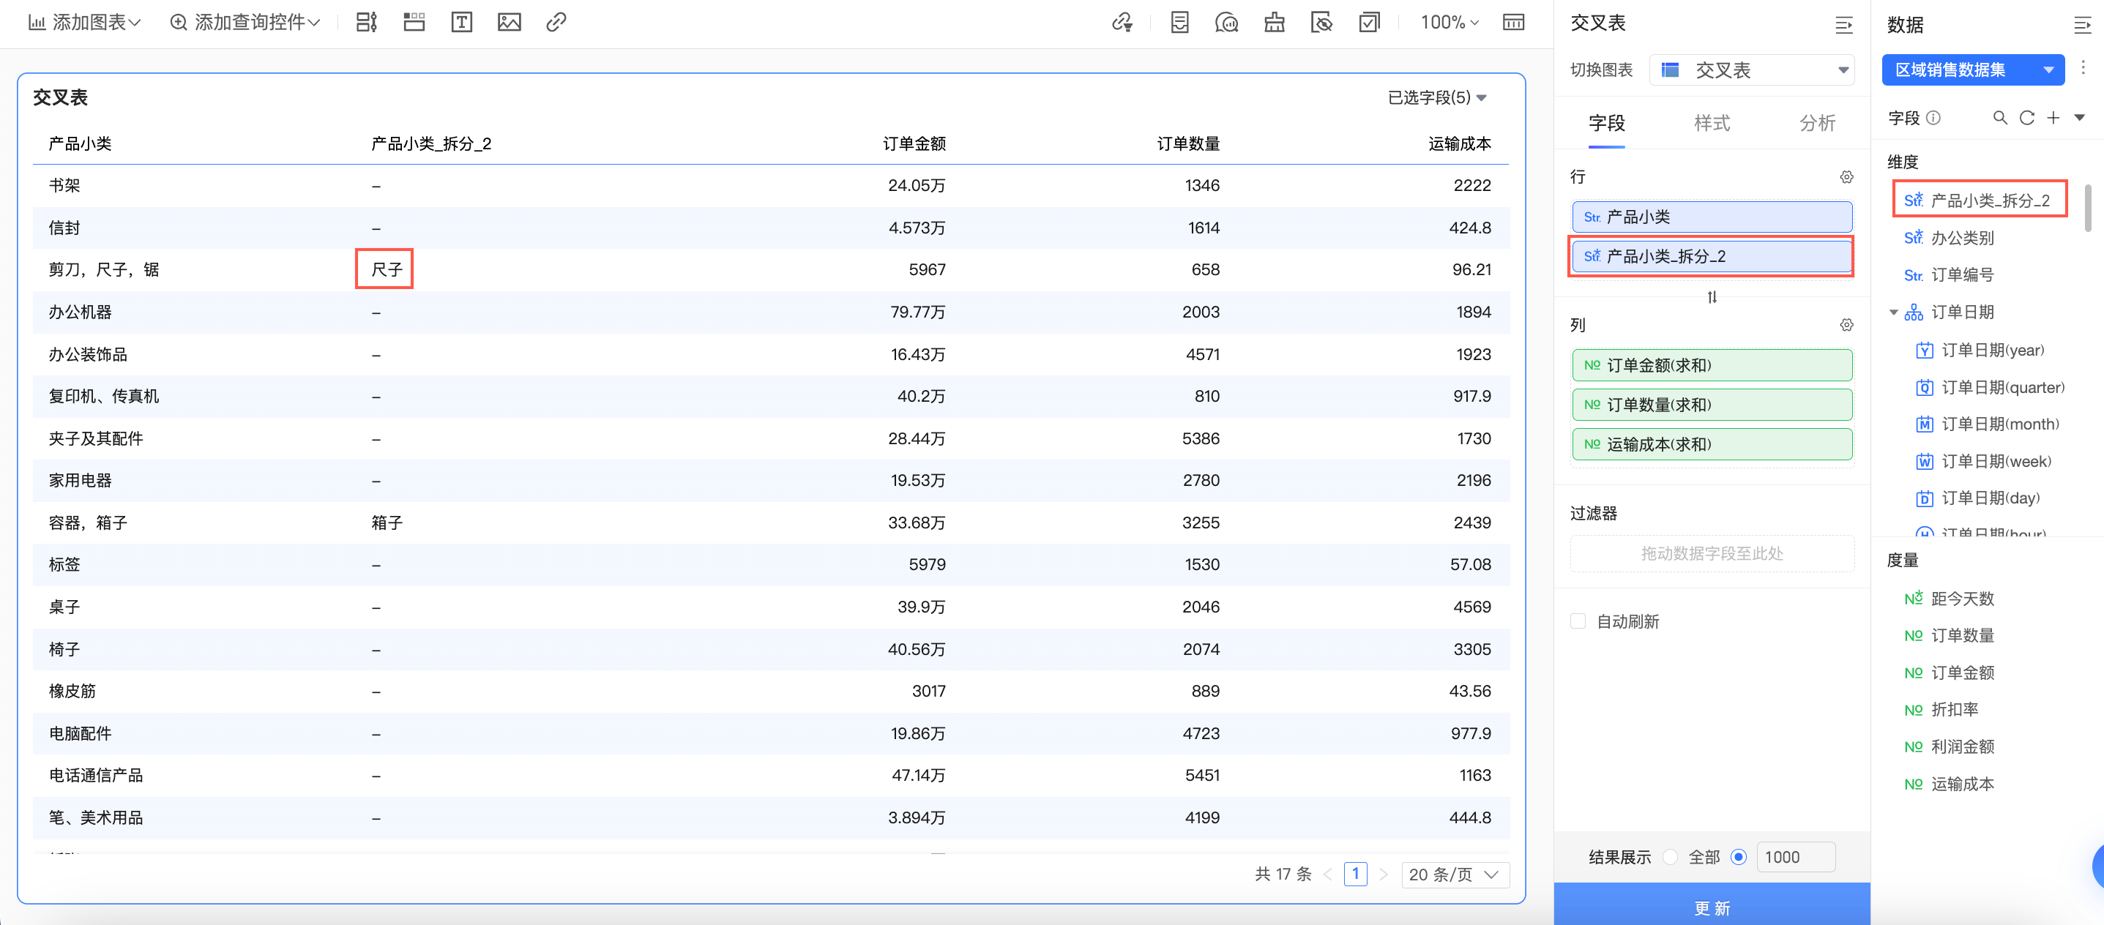The height and width of the screenshot is (925, 2104).
Task: Open row settings gear icon
Action: pyautogui.click(x=1846, y=177)
